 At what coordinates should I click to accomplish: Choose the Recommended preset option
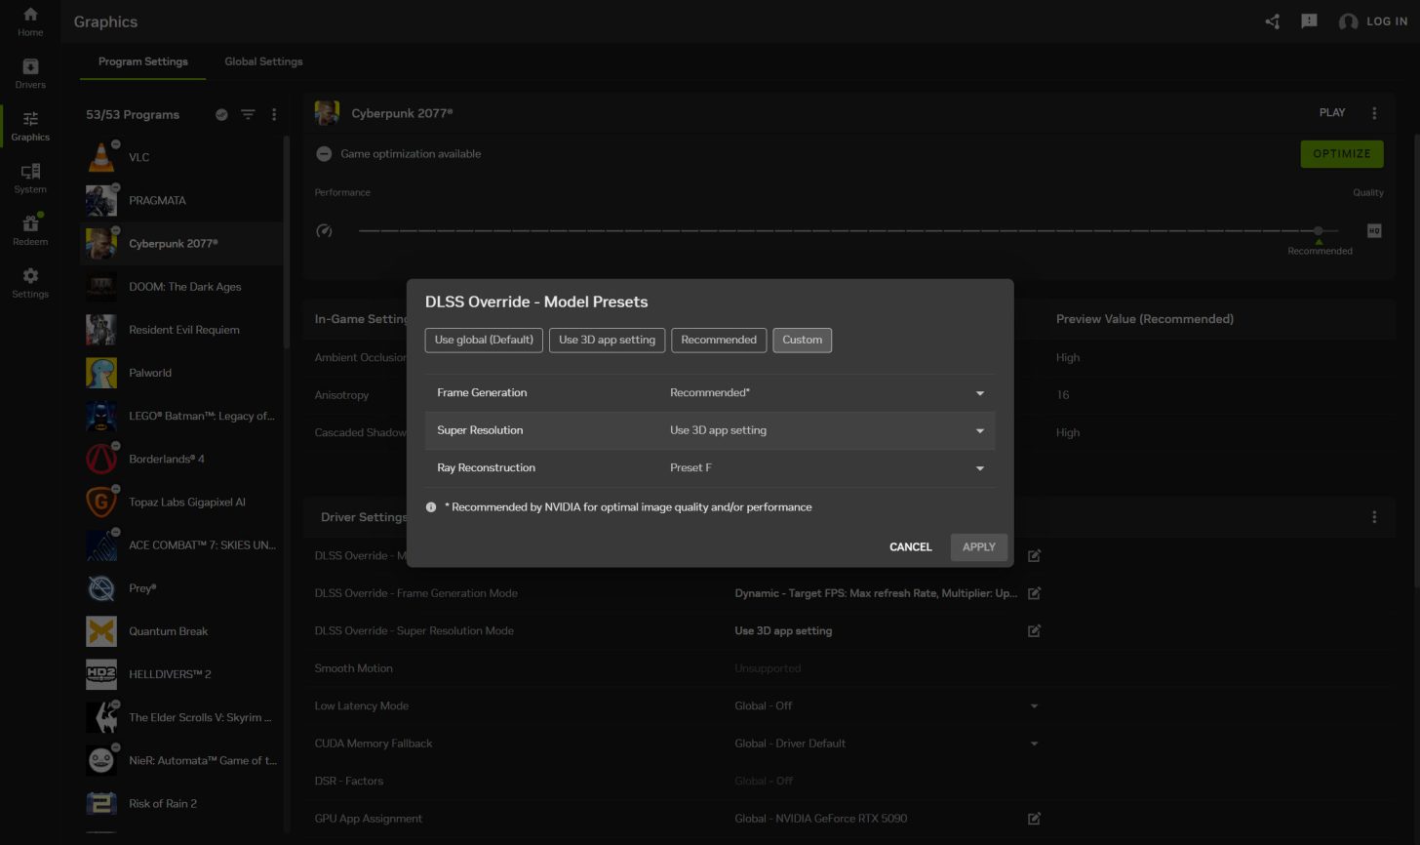pos(719,340)
